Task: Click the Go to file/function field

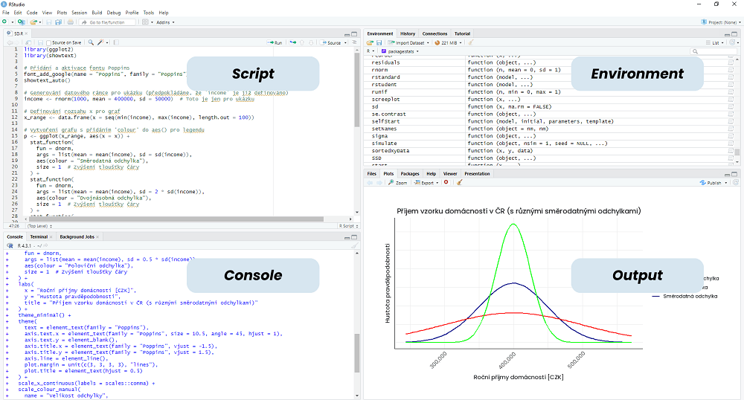Action: pos(107,22)
